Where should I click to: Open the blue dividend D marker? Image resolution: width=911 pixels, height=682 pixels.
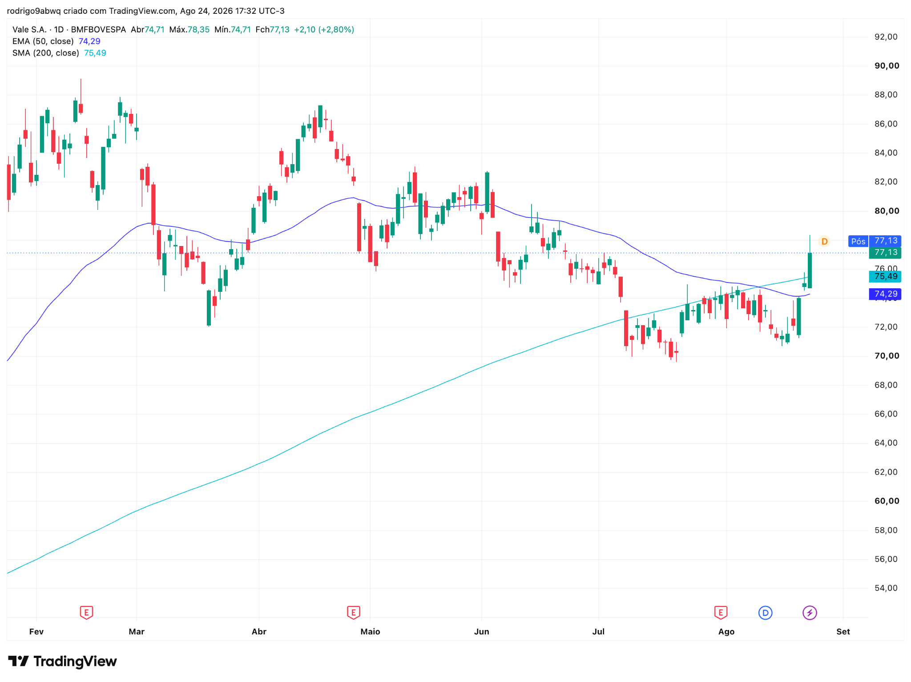click(765, 613)
